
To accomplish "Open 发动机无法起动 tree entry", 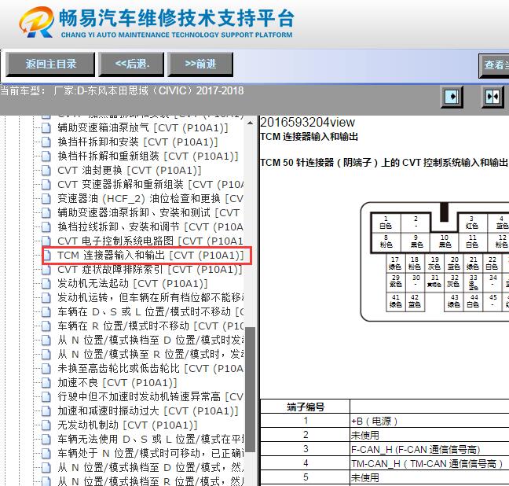I will tap(133, 284).
